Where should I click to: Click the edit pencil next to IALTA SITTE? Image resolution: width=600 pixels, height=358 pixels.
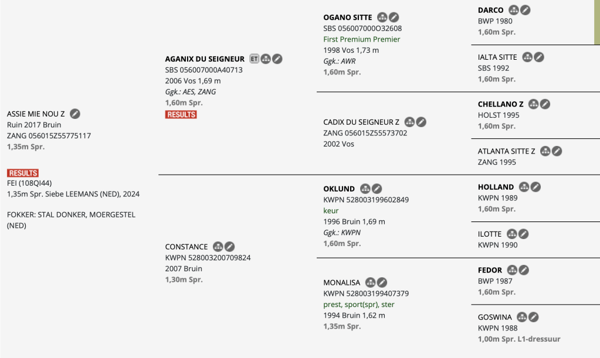click(x=539, y=57)
